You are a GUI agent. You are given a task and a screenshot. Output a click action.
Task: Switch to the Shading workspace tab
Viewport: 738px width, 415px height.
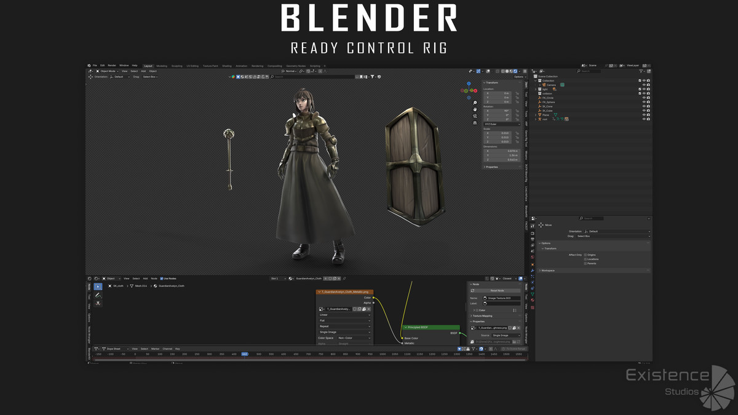click(x=226, y=65)
